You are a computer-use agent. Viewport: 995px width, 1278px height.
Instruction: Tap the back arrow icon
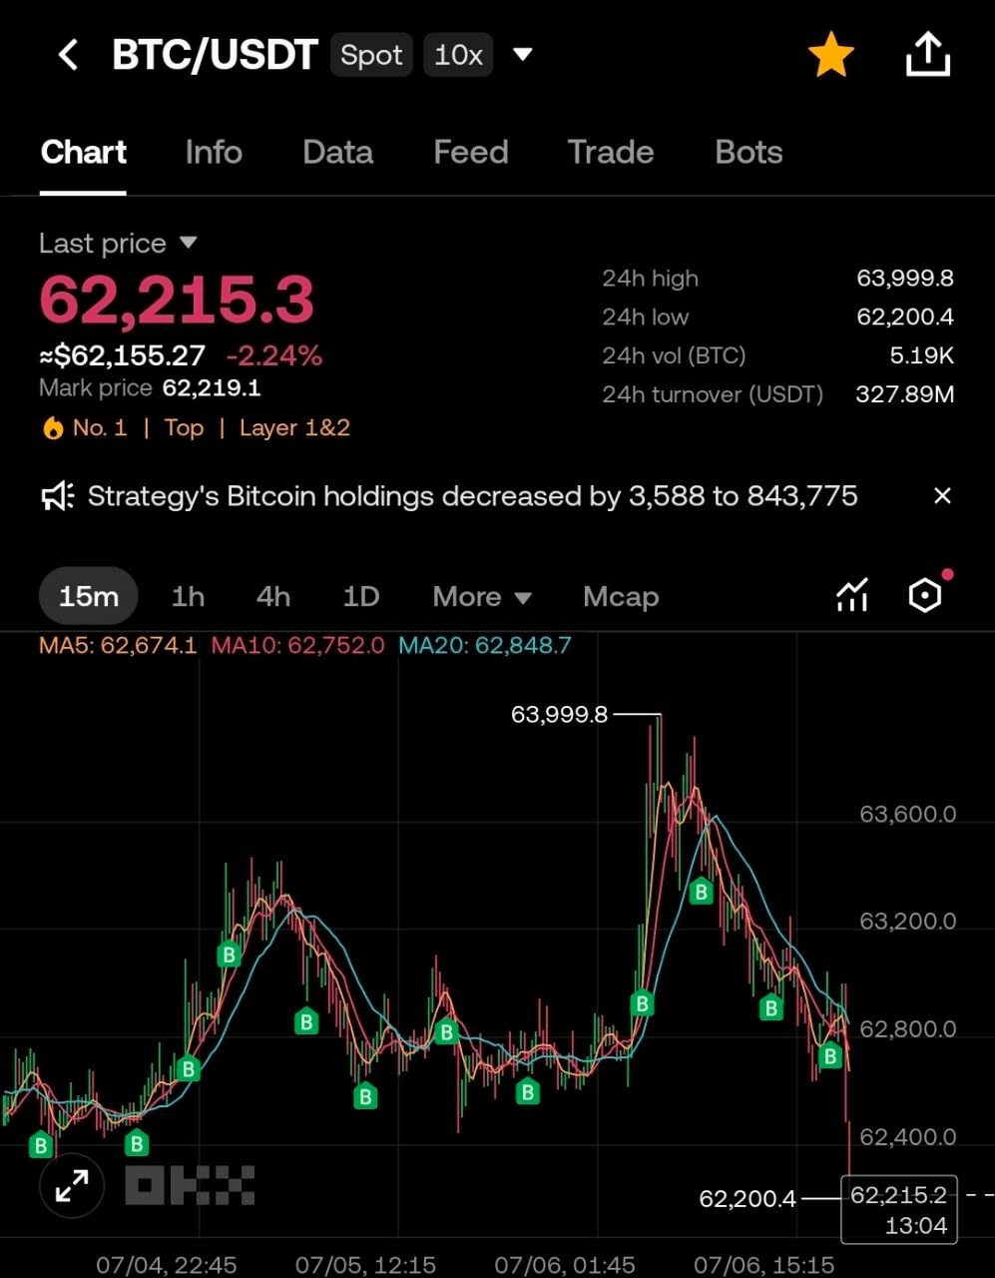click(68, 55)
